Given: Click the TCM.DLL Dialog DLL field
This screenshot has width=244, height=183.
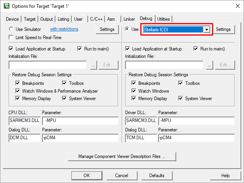Looking at the screenshot, I should pos(141,138).
